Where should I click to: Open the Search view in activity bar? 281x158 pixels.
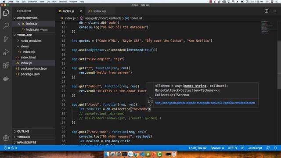(6, 25)
